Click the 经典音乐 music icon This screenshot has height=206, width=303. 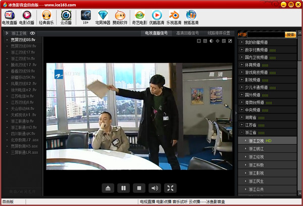(x=46, y=18)
